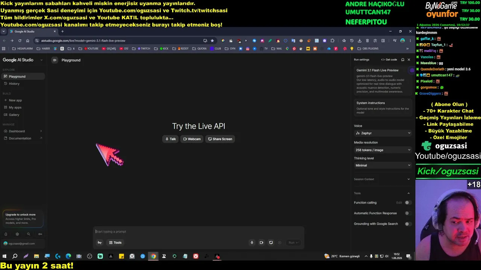Click the microphone icon in prompt bar
Screen dimensions: 481x270
[x=252, y=243]
